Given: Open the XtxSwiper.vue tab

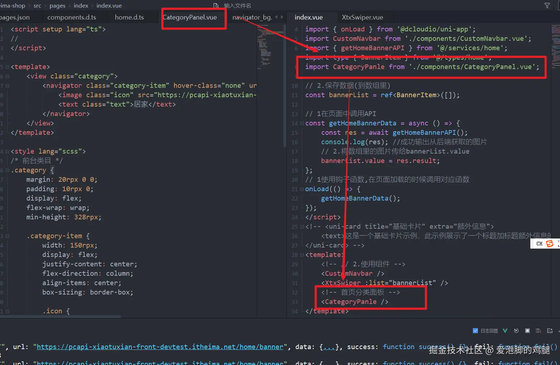Looking at the screenshot, I should click(x=362, y=17).
